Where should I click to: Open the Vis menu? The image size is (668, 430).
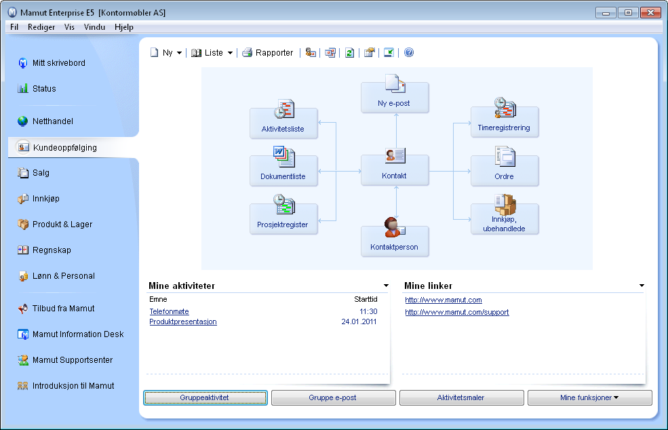pos(69,27)
